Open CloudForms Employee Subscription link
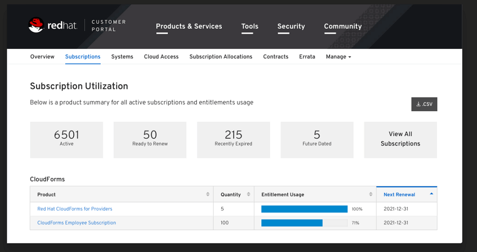477x252 pixels. [x=77, y=223]
